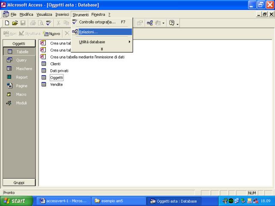Click the Access Help question mark icon

click(171, 23)
